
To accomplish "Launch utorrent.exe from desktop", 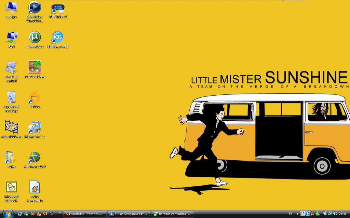I will pyautogui.click(x=35, y=40).
